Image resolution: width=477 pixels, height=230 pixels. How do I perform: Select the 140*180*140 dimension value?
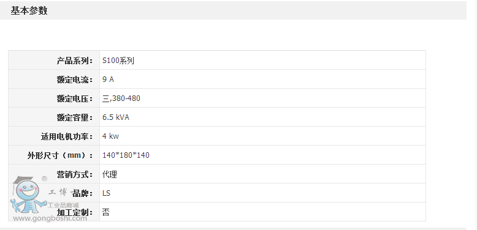pyautogui.click(x=126, y=155)
